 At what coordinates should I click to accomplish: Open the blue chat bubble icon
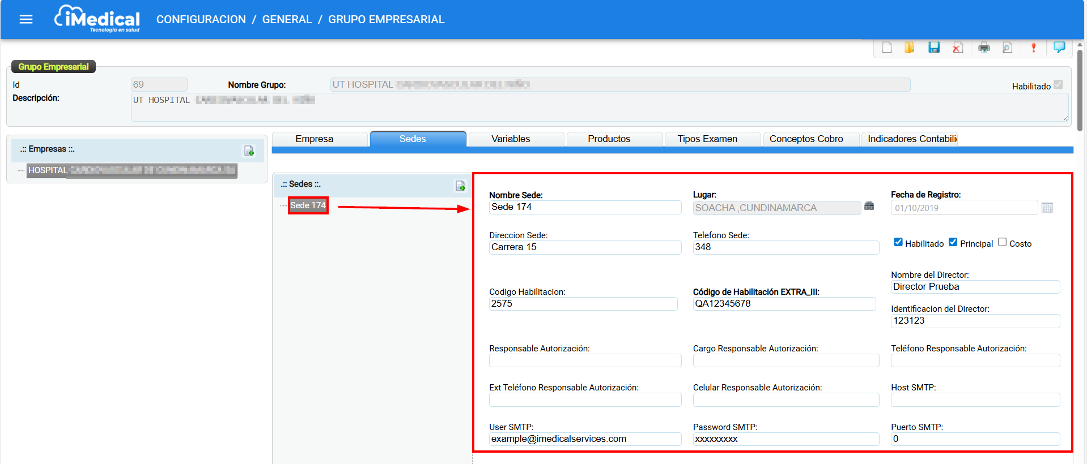click(1059, 47)
